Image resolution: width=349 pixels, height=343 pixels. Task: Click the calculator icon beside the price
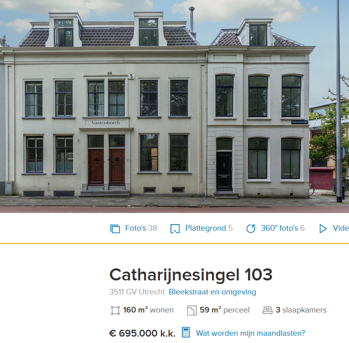click(x=186, y=332)
